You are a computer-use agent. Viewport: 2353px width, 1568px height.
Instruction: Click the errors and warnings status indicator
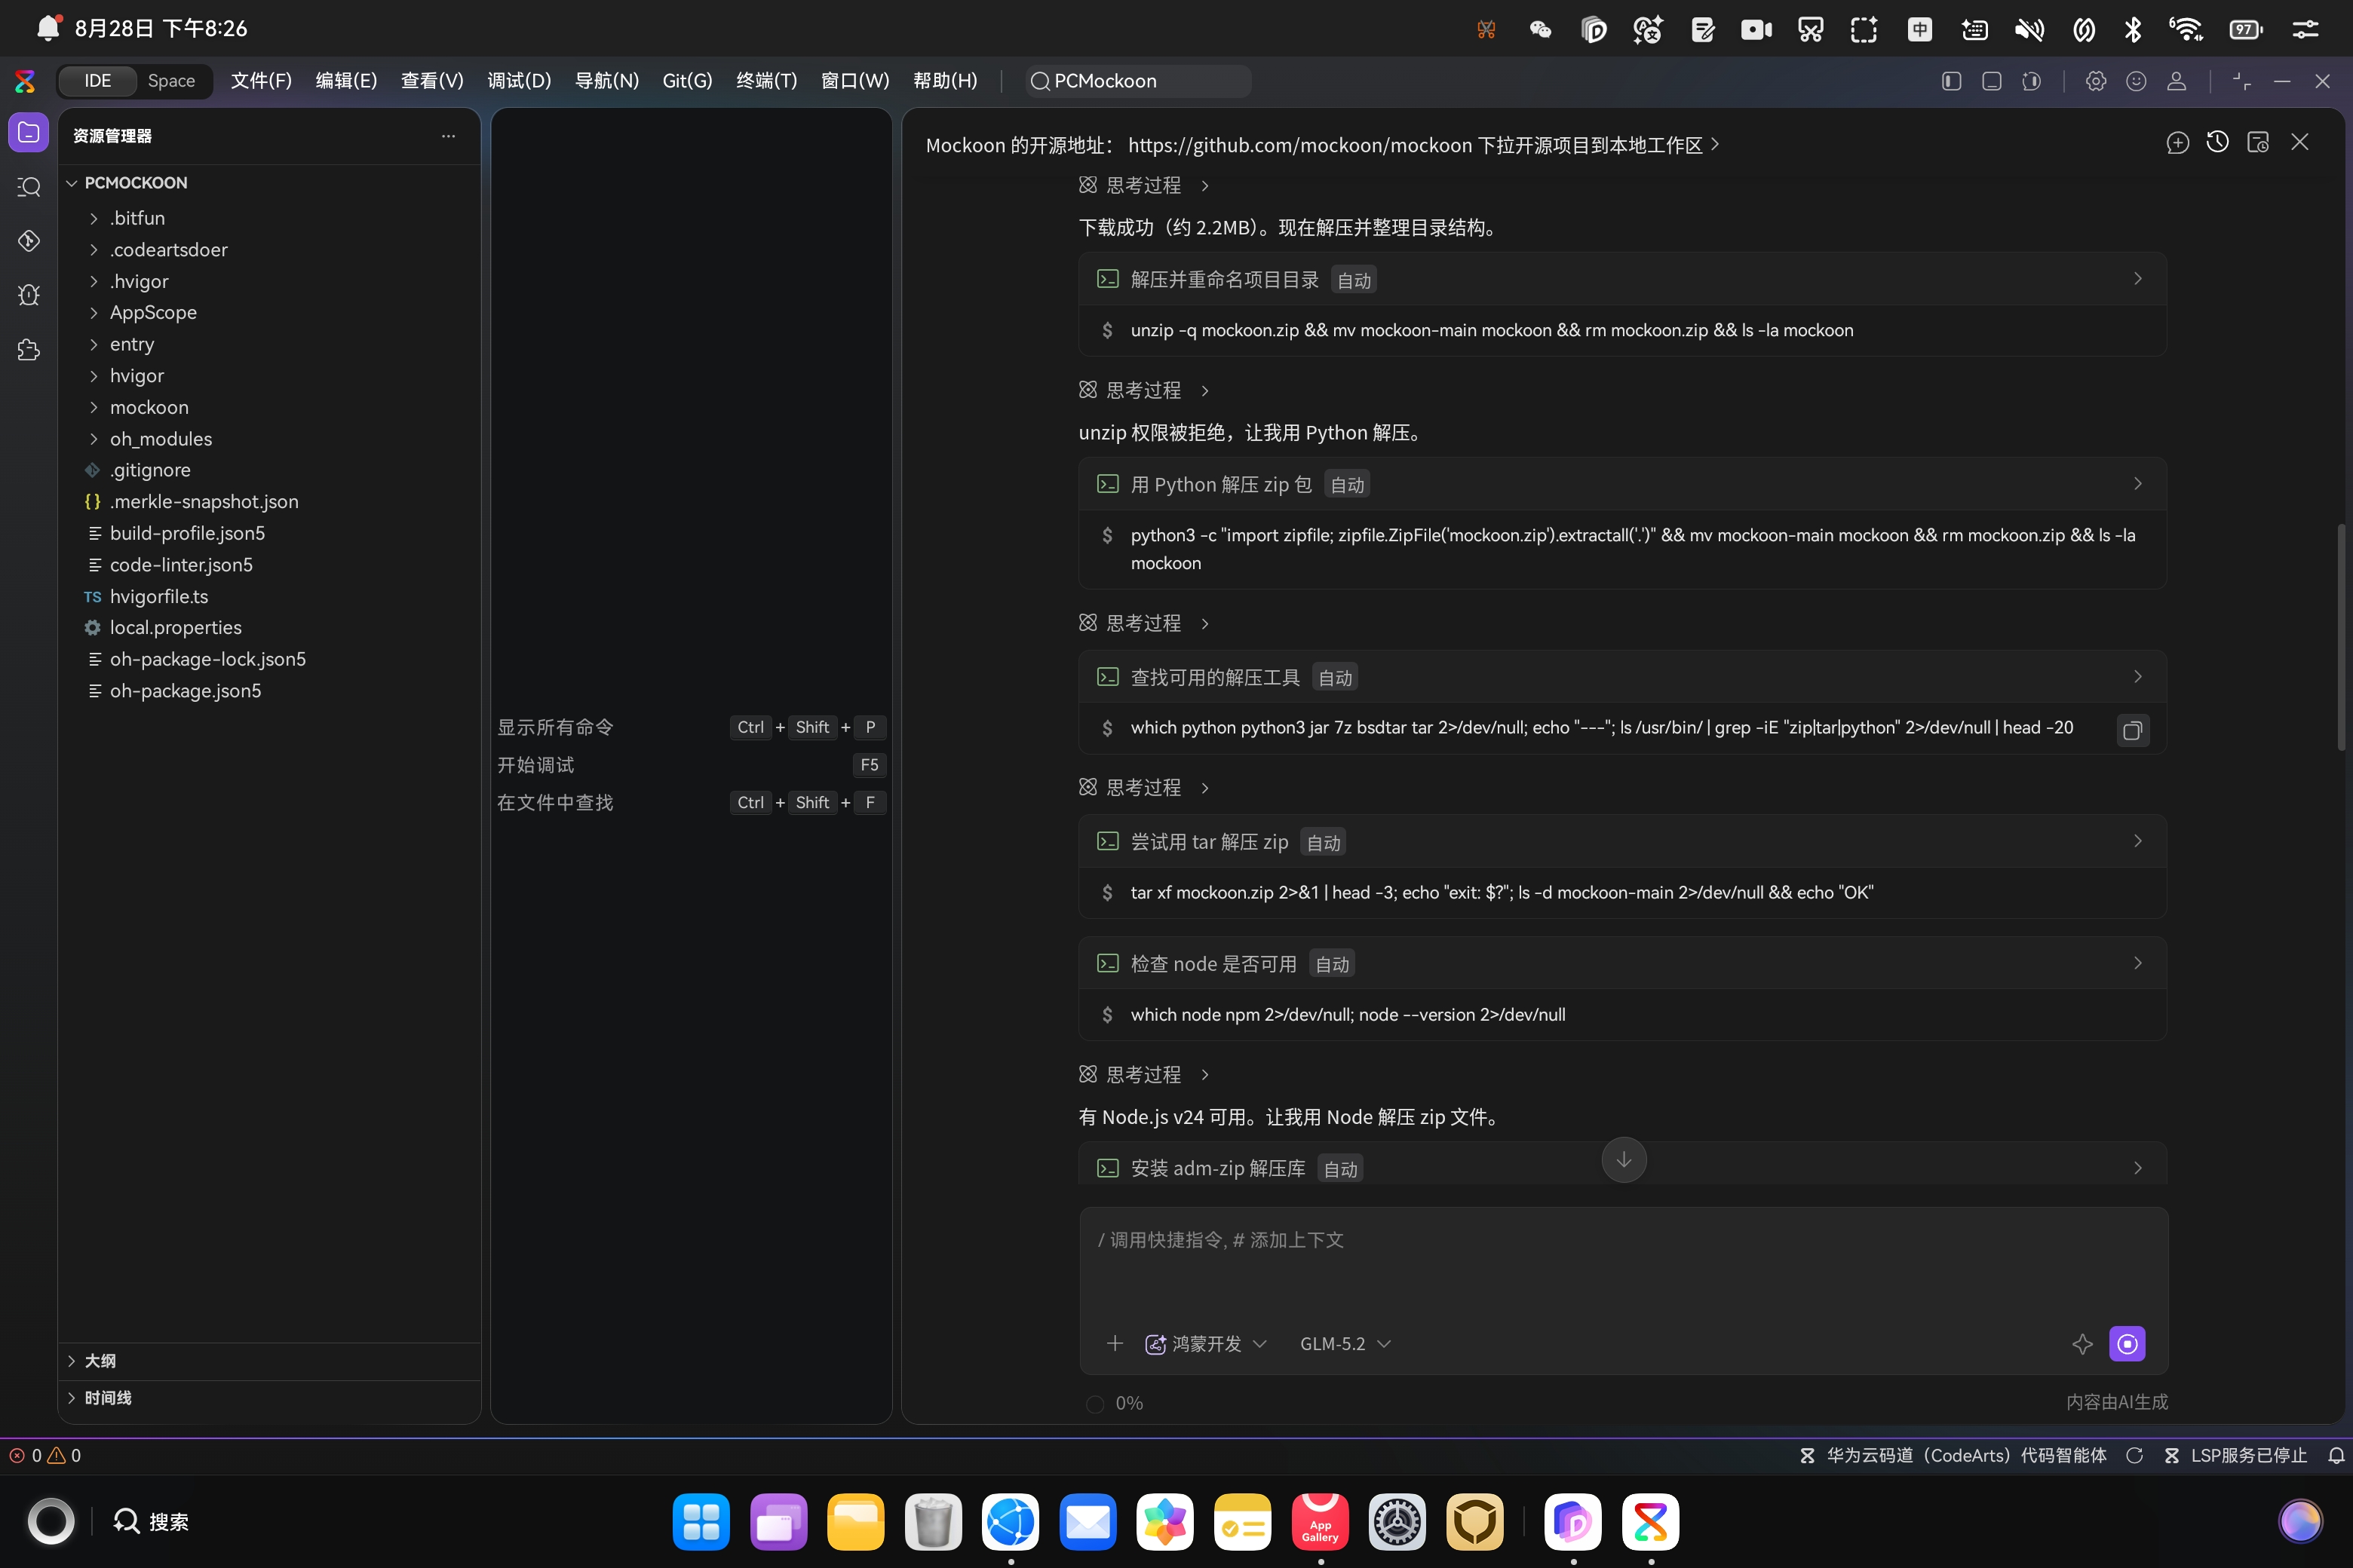tap(45, 1456)
